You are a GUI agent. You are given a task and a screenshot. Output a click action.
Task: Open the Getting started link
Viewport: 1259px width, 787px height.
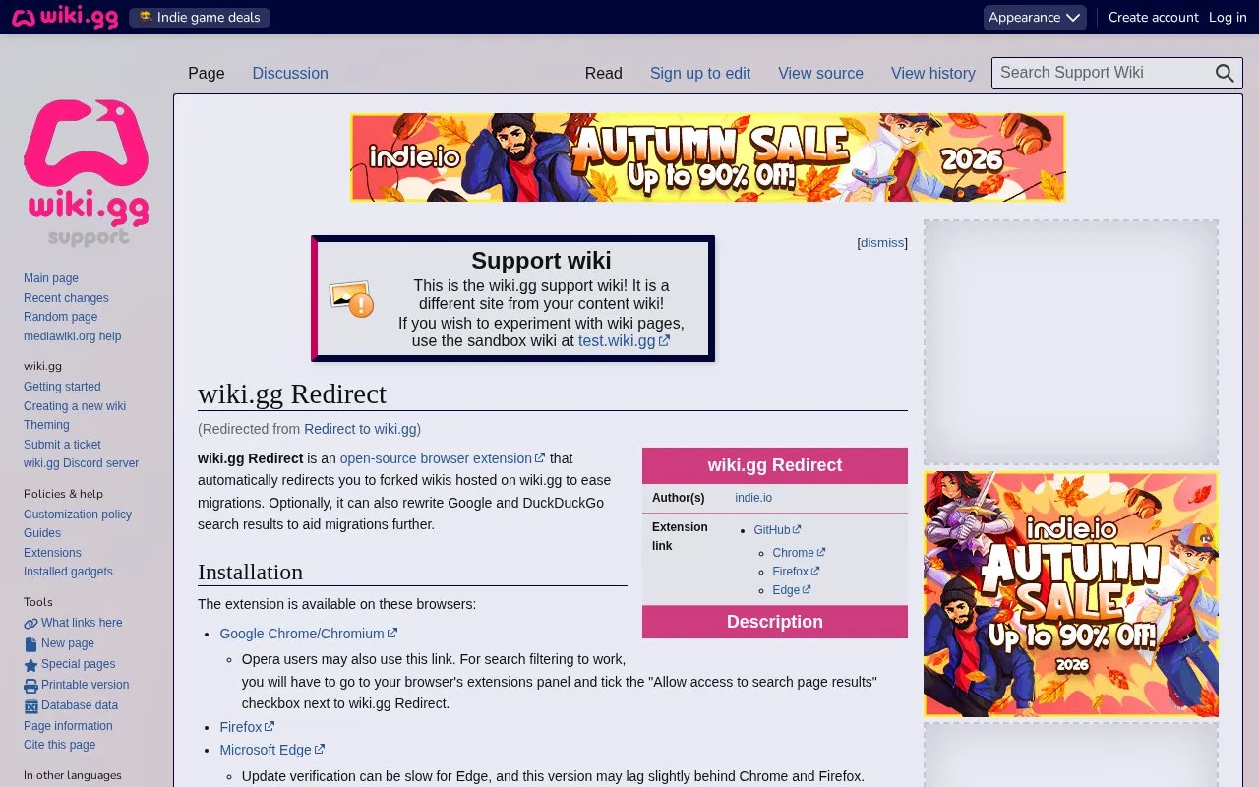pyautogui.click(x=62, y=387)
